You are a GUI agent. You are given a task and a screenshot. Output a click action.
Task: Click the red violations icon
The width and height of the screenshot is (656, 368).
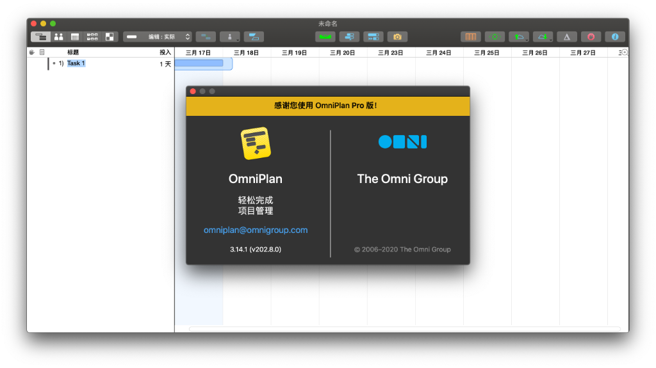click(591, 37)
